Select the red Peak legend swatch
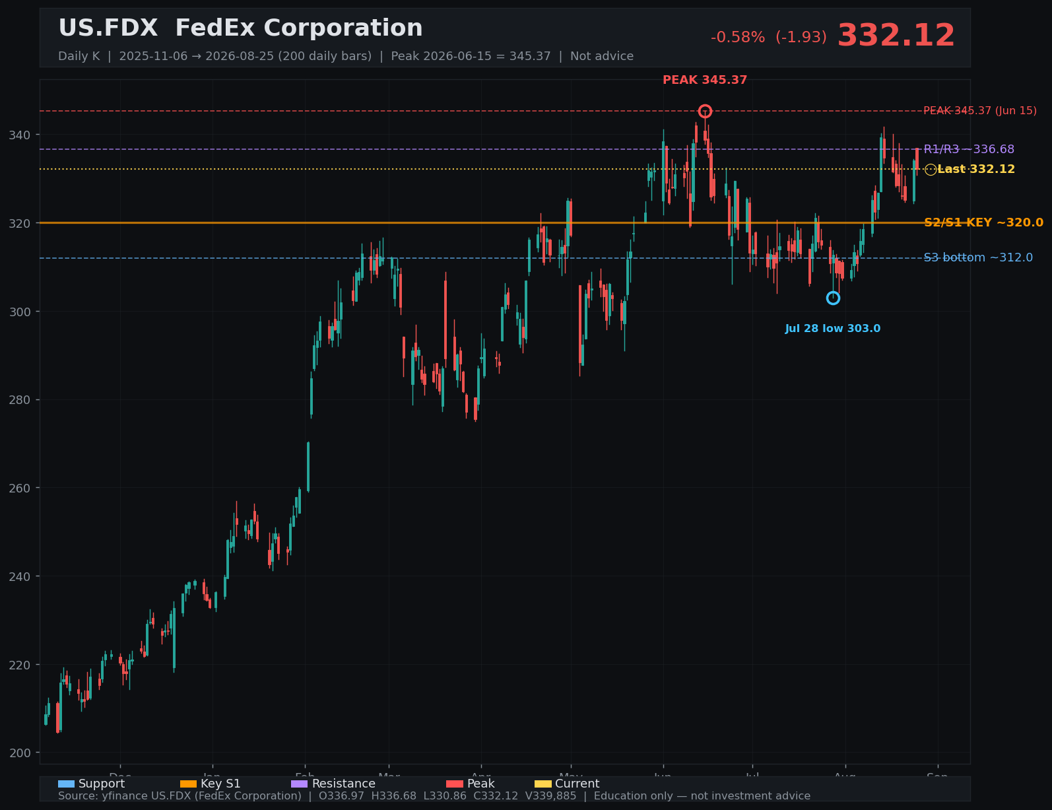Screen dimensions: 1052x810 455,784
